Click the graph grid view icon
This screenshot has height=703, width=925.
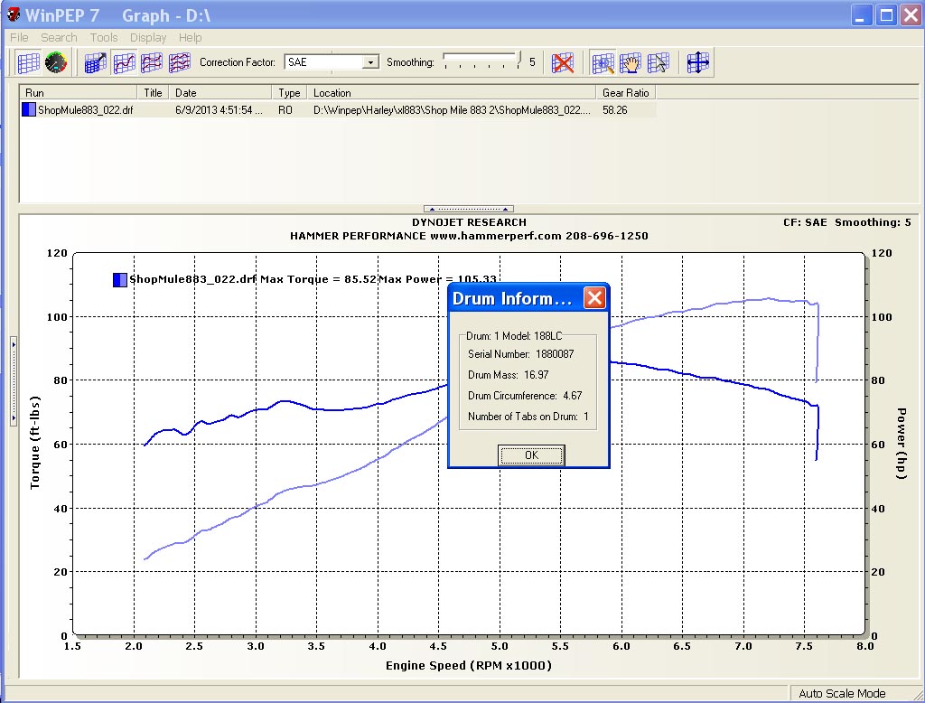coord(30,63)
